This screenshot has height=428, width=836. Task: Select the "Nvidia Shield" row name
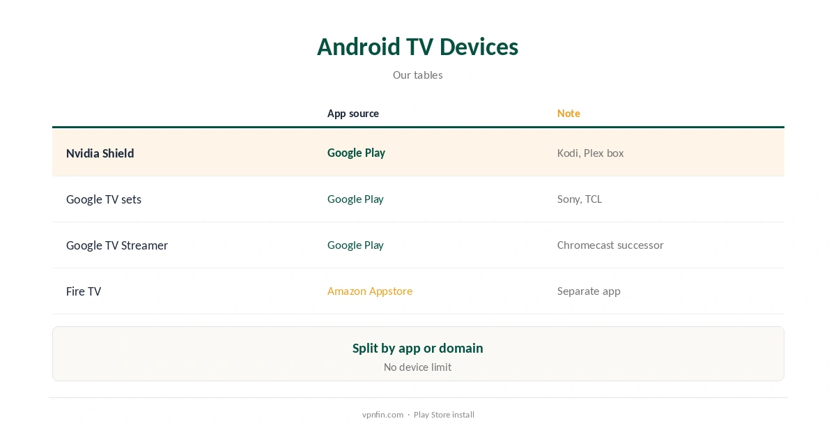100,153
